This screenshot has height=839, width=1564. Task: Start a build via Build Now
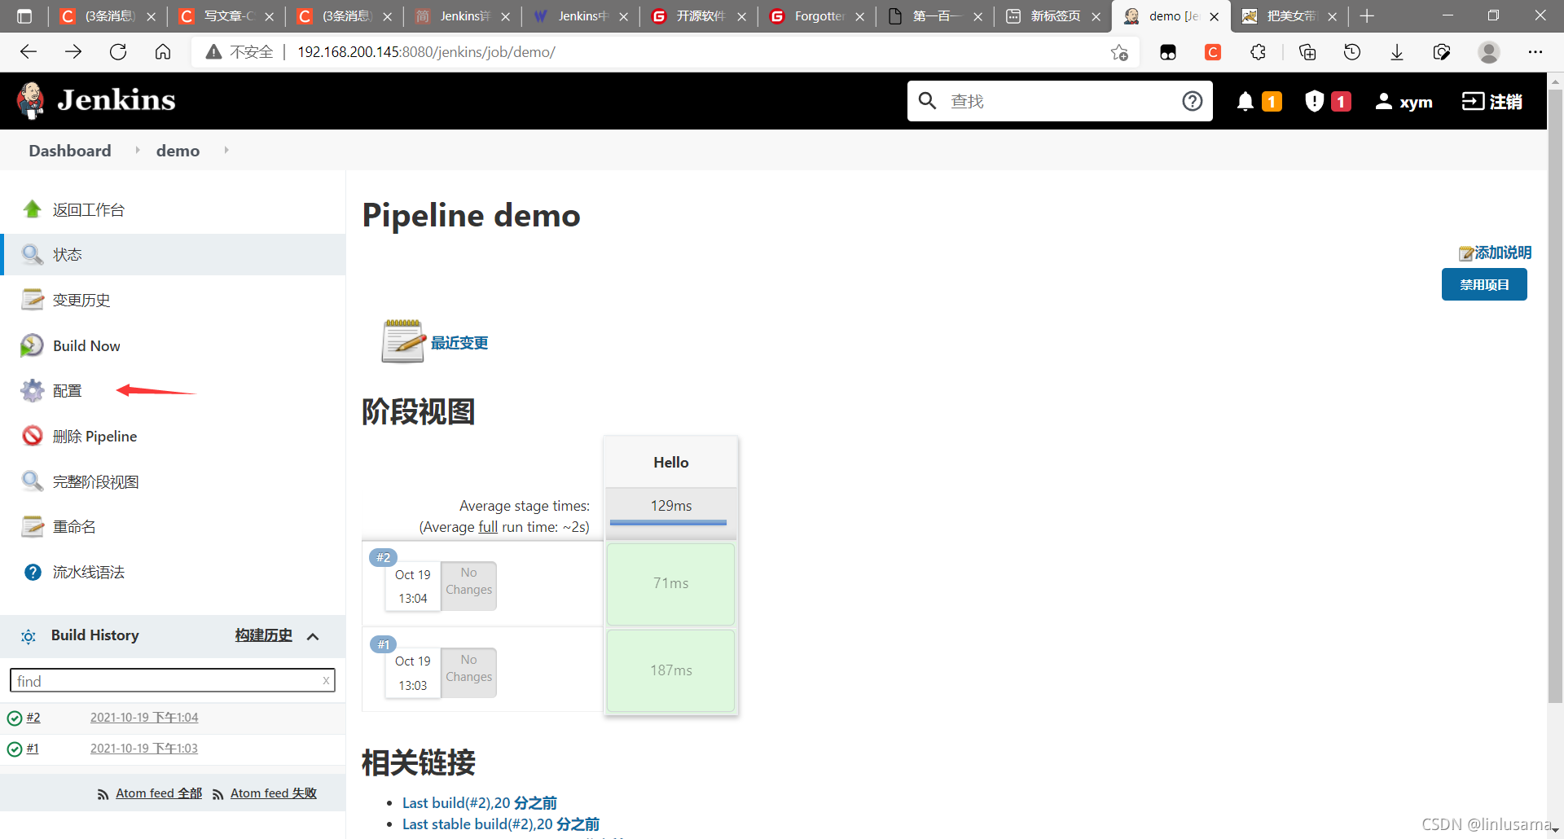[x=86, y=345]
